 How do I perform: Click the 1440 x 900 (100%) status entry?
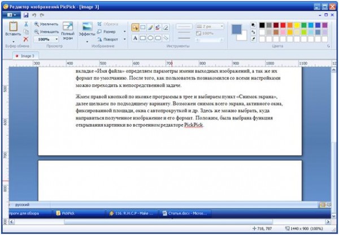pyautogui.click(x=304, y=229)
